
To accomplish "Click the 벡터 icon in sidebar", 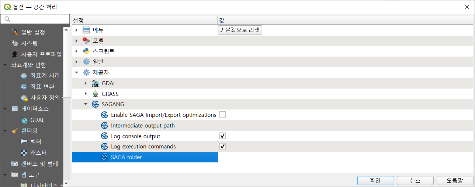I will click(x=24, y=142).
